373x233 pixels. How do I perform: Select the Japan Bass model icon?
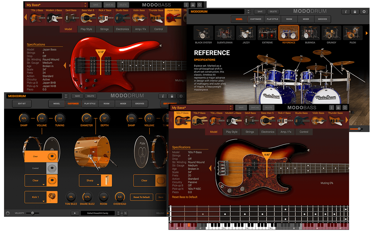coord(173,17)
